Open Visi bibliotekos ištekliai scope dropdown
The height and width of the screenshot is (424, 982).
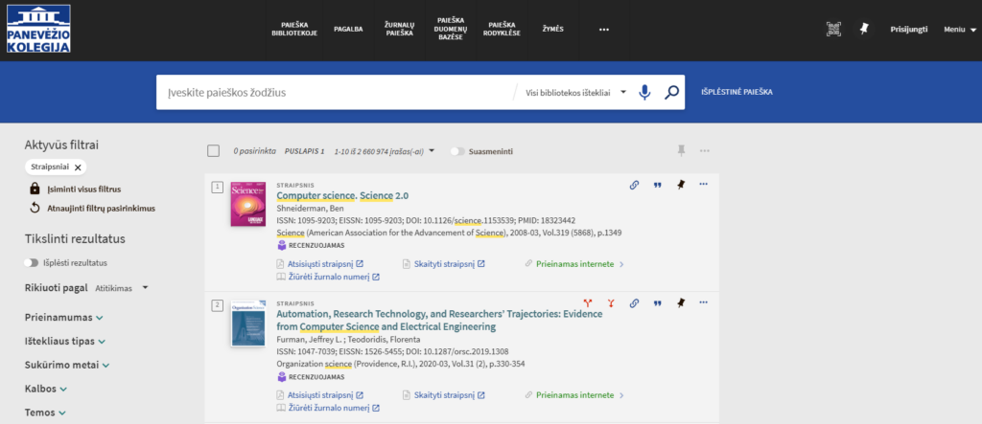575,93
